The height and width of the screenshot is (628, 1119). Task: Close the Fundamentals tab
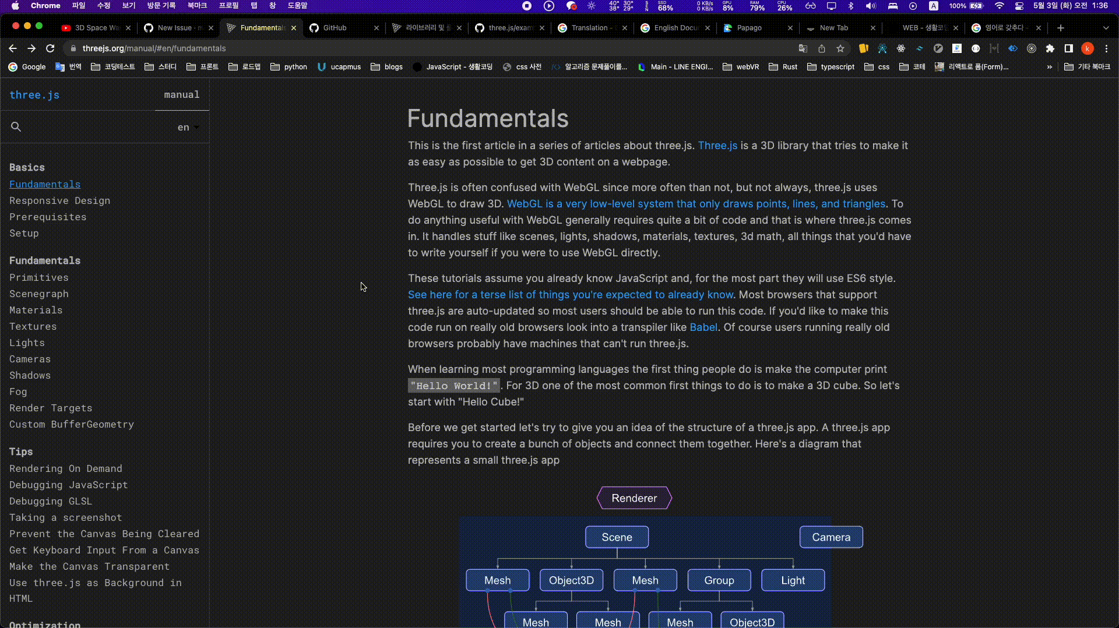(294, 28)
